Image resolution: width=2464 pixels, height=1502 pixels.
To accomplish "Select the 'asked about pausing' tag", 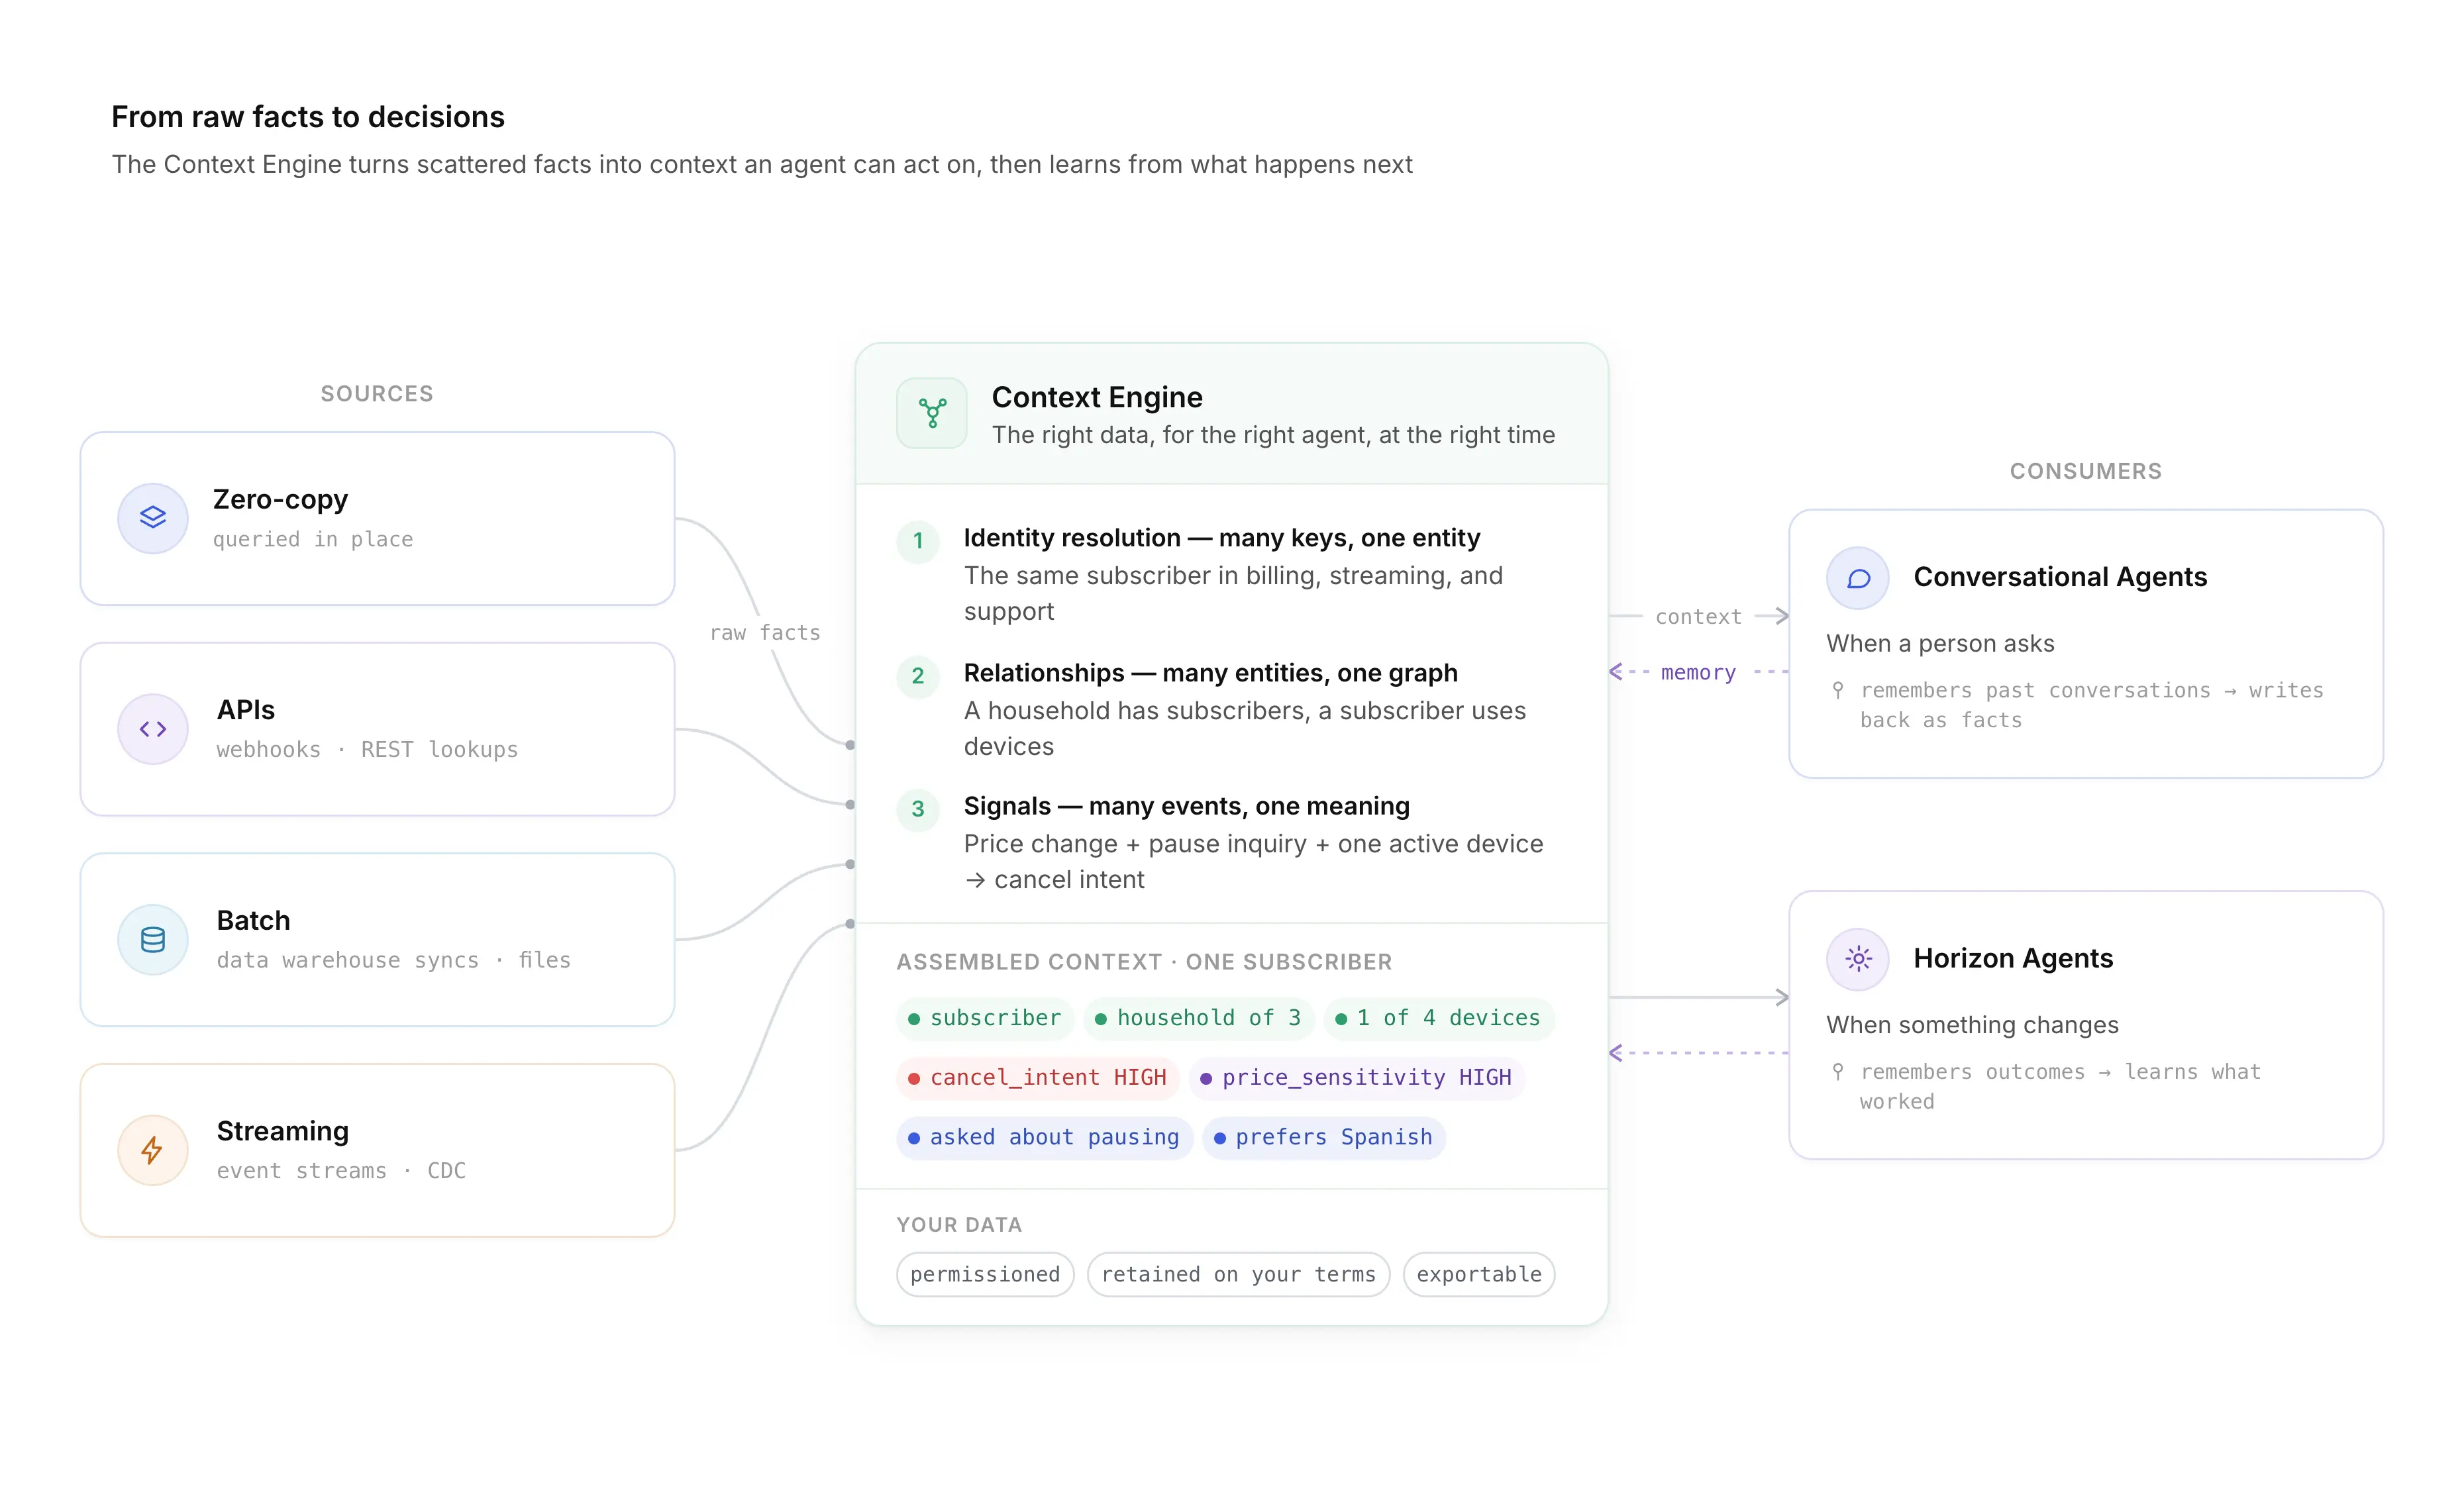I will pos(1045,1138).
